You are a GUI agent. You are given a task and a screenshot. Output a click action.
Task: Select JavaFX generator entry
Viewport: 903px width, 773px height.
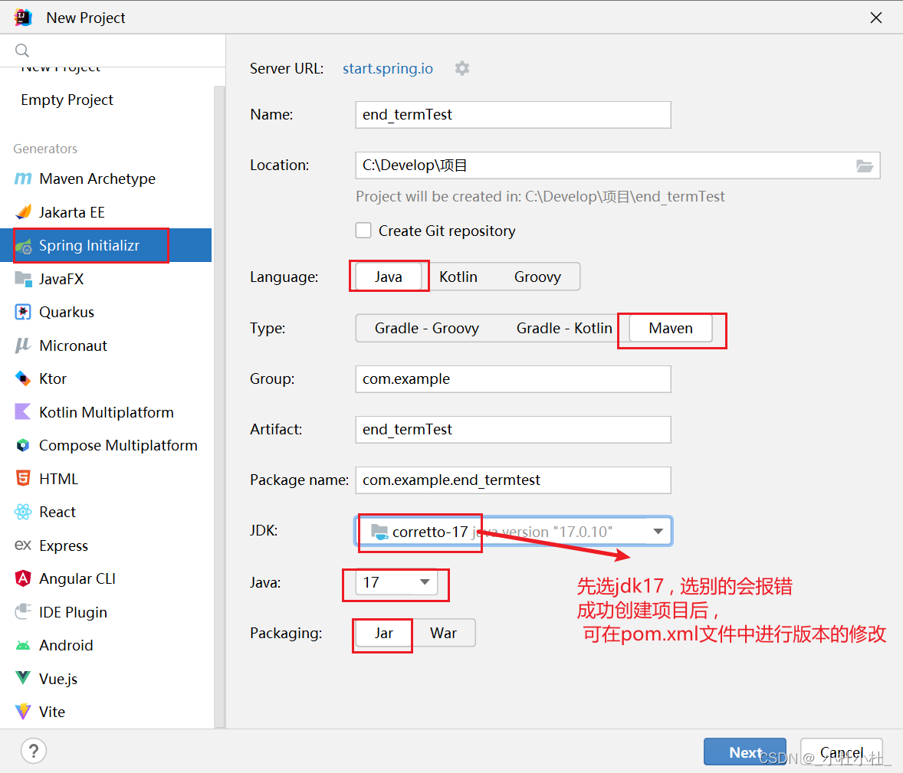[106, 279]
